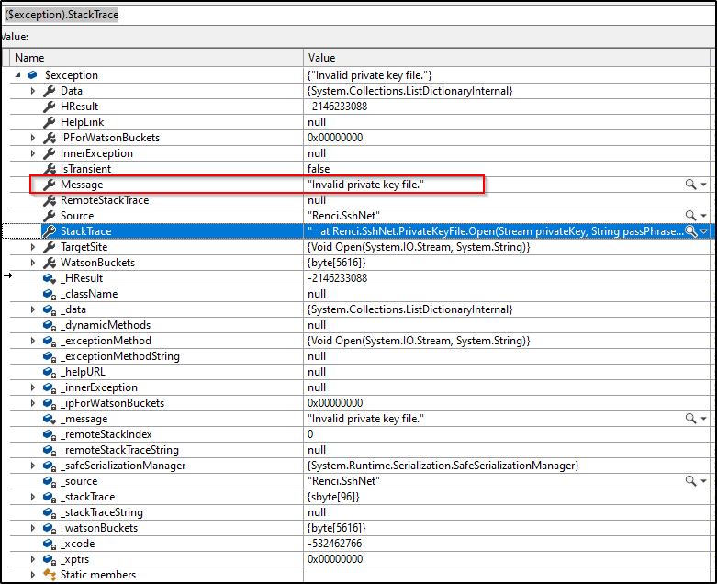Select the HelpLink row name
The width and height of the screenshot is (717, 584).
point(83,122)
